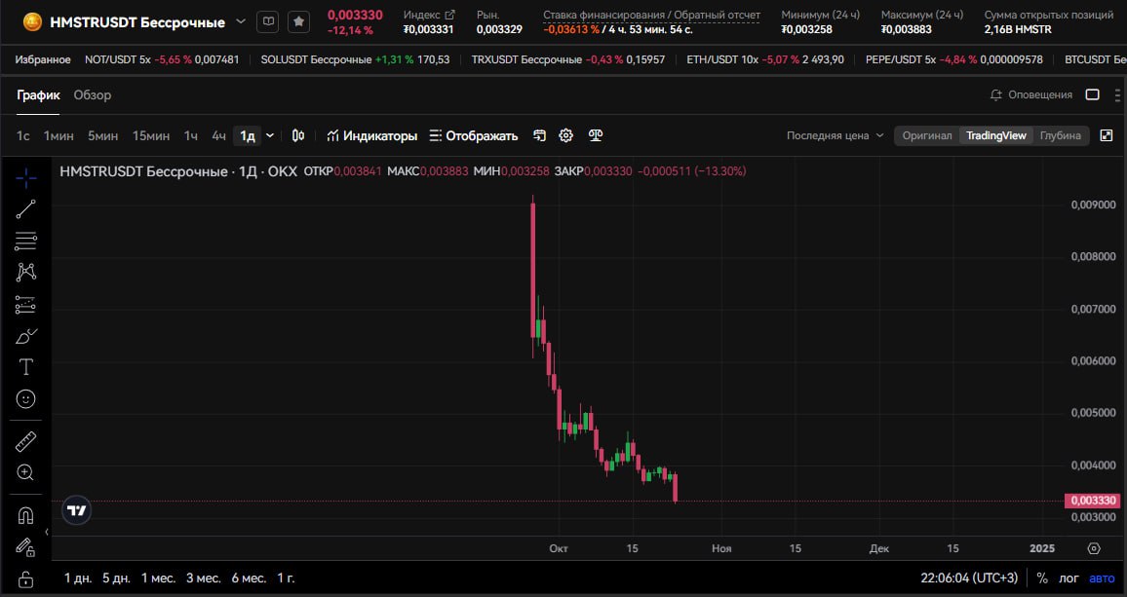Expand the HMSTRUSDT pair selector
The height and width of the screenshot is (597, 1127).
(x=241, y=21)
